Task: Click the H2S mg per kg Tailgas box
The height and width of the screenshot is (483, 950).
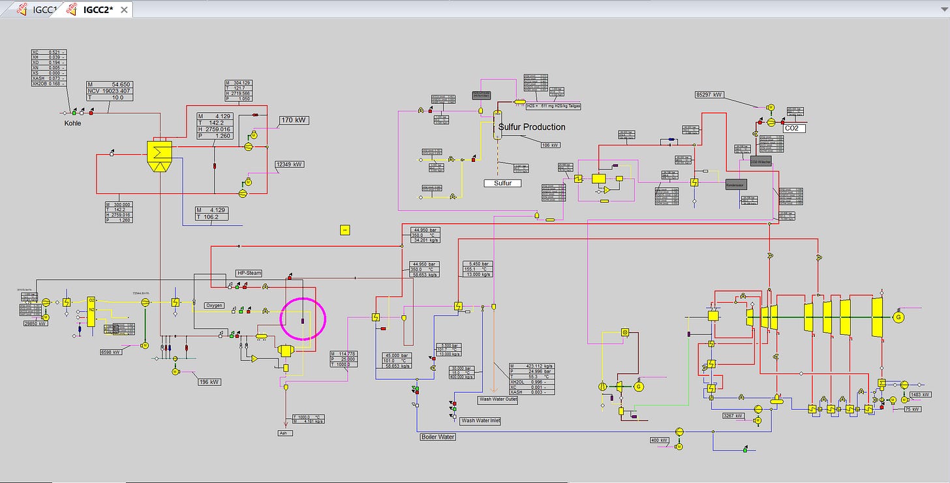Action: coord(553,106)
